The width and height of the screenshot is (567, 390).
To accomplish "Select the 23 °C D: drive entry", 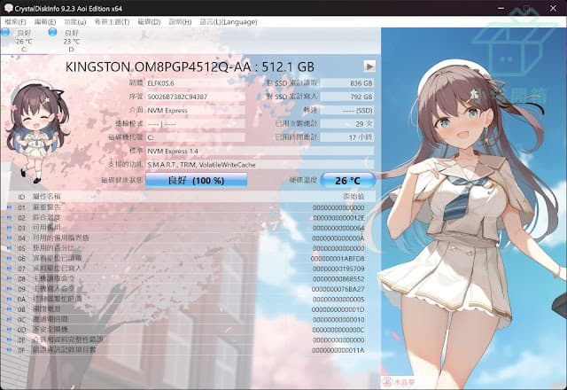I will (71, 41).
